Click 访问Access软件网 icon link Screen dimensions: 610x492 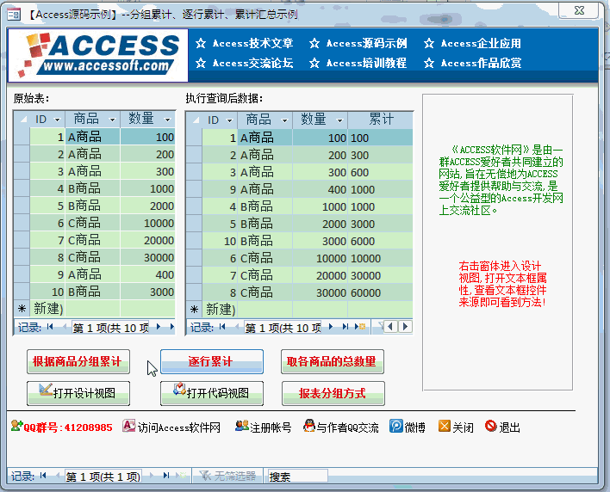coord(128,427)
